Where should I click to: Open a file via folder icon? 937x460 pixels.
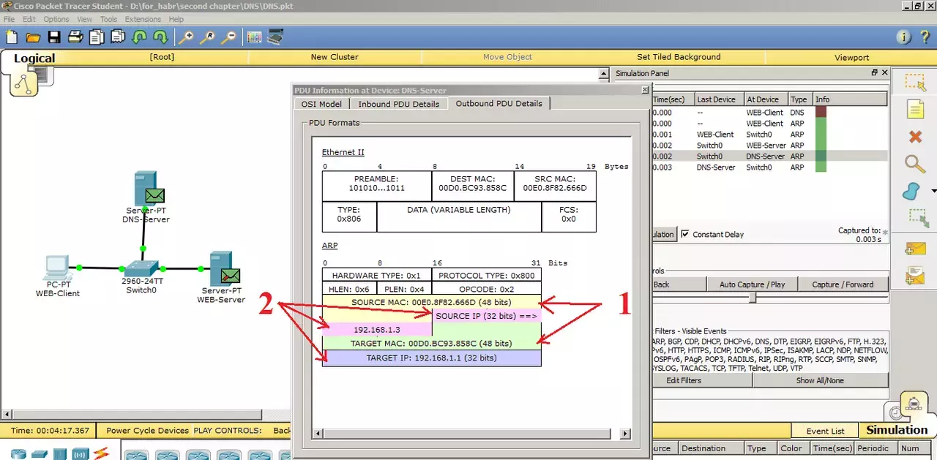pos(33,37)
